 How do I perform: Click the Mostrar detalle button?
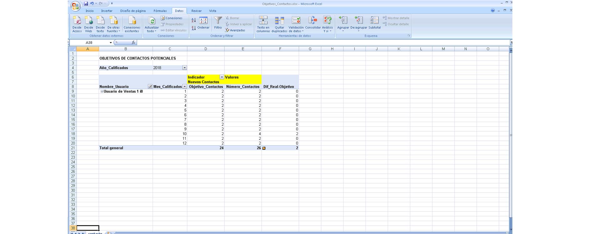click(396, 18)
